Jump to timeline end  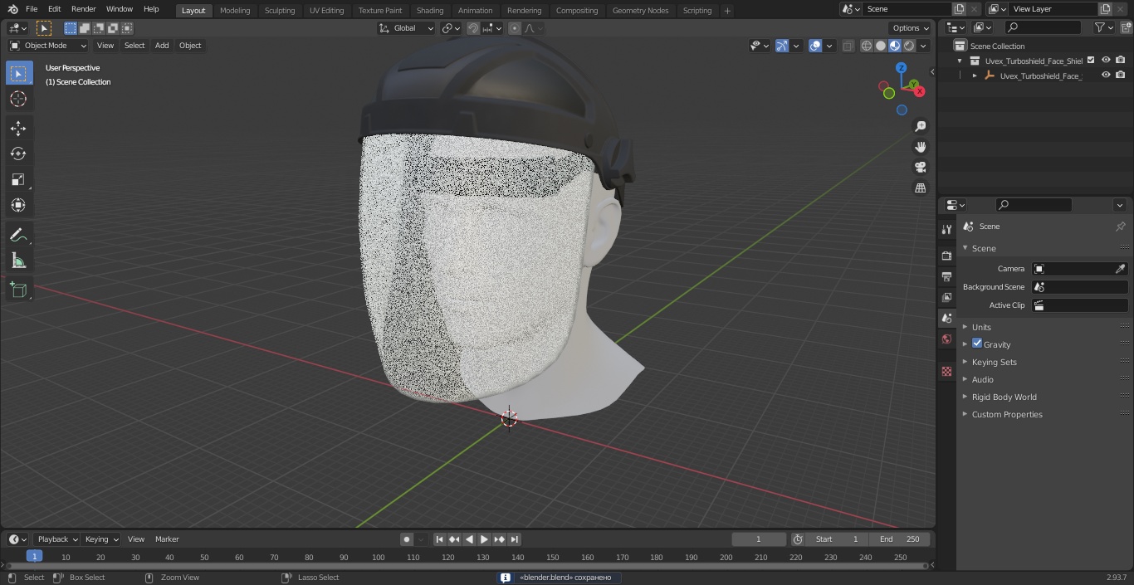(x=515, y=539)
